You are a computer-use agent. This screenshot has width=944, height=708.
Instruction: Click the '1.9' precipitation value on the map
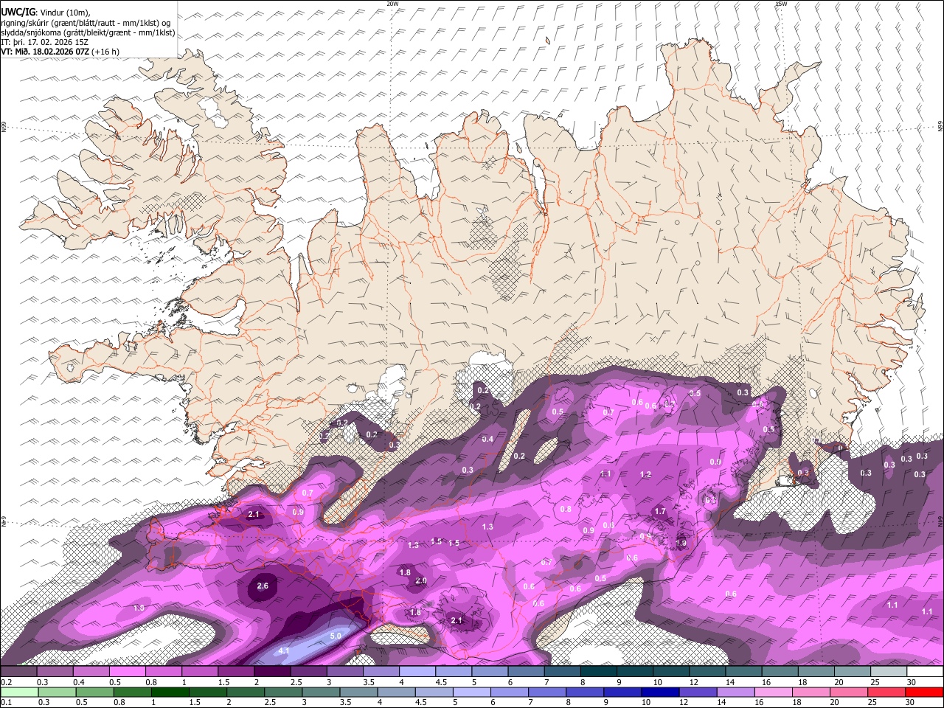coord(681,543)
